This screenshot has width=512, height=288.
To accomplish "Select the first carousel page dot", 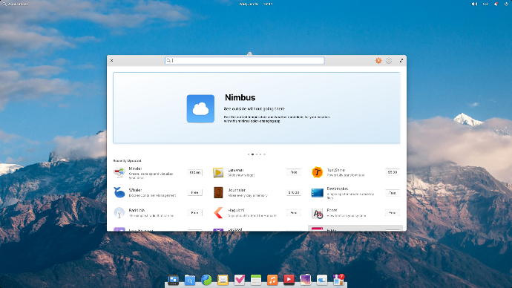I will pos(249,154).
